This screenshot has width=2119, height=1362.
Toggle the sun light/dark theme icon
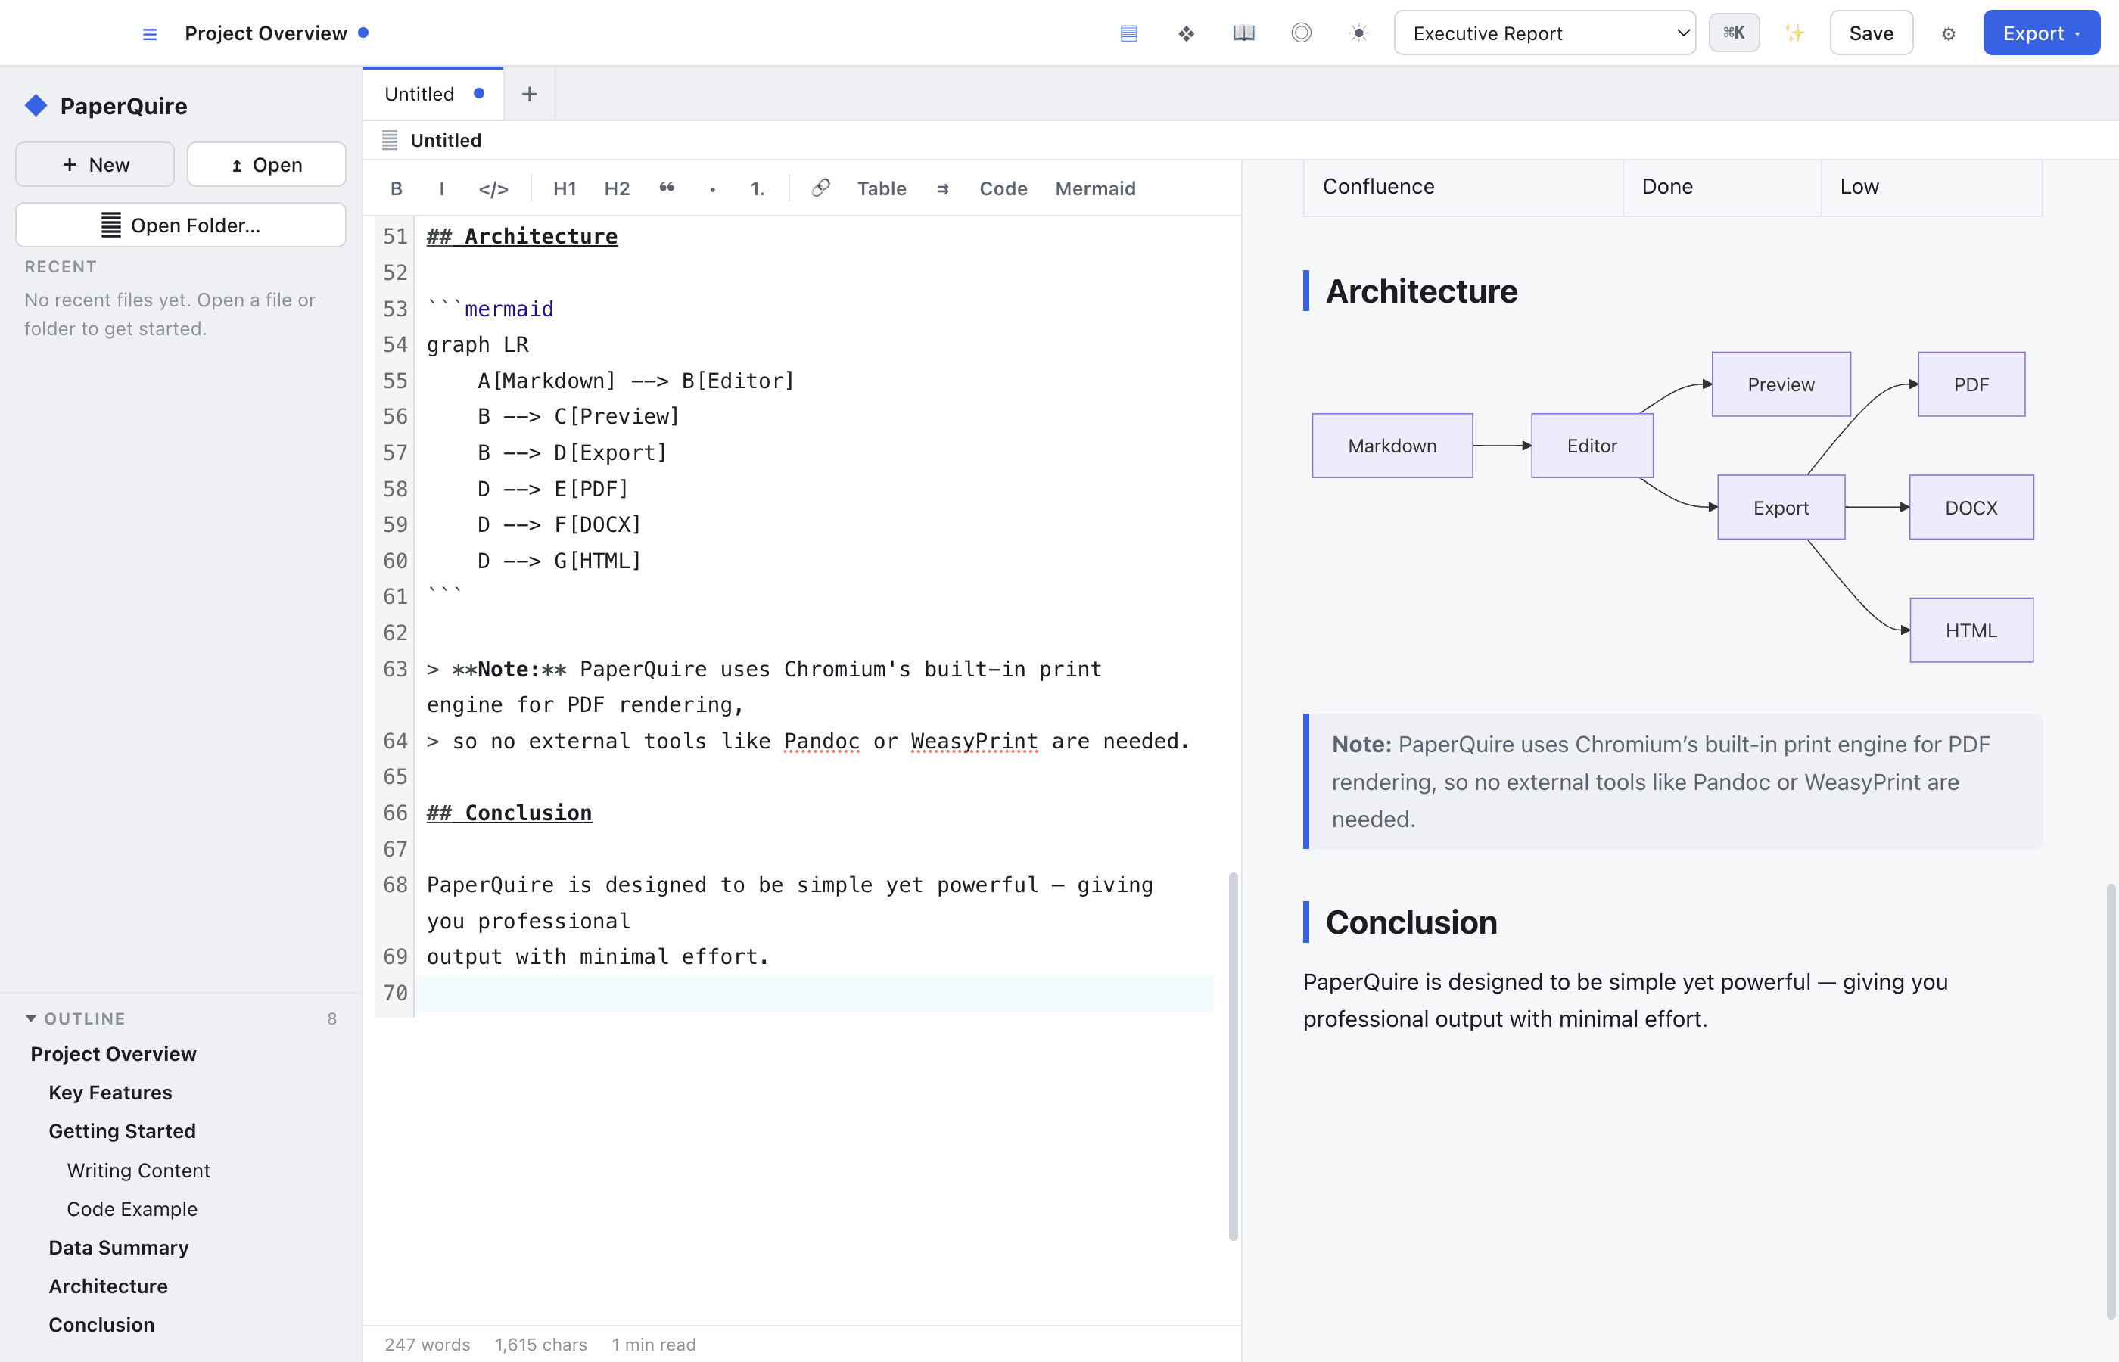pyautogui.click(x=1358, y=33)
